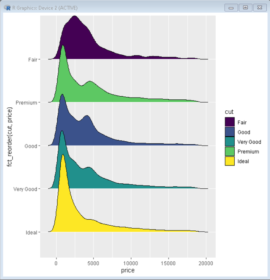Screen dimensions: 270x280
Task: Click the 20000 x-axis tick label
Action: (206, 263)
